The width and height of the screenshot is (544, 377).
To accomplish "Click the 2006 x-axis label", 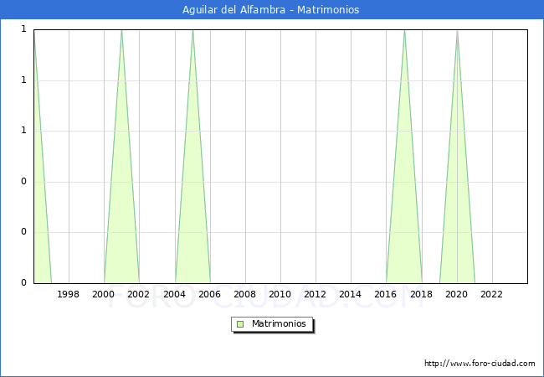I will (x=210, y=294).
